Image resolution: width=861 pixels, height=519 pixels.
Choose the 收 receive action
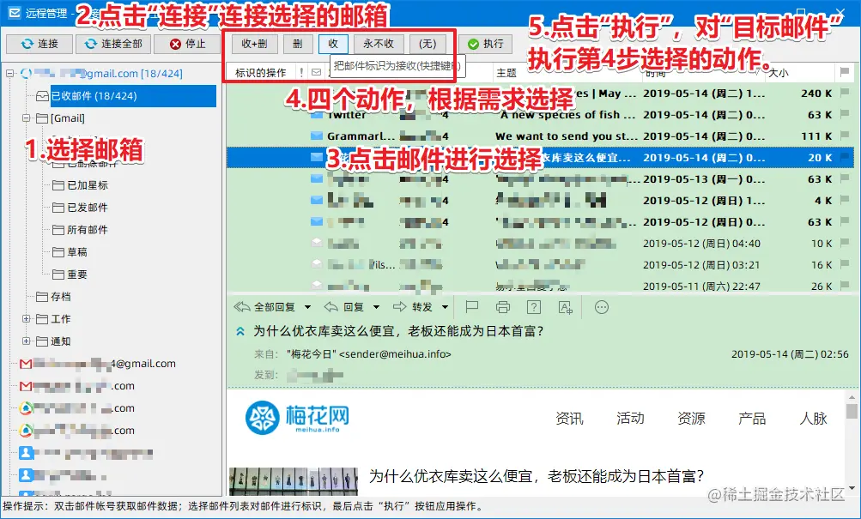click(x=333, y=44)
